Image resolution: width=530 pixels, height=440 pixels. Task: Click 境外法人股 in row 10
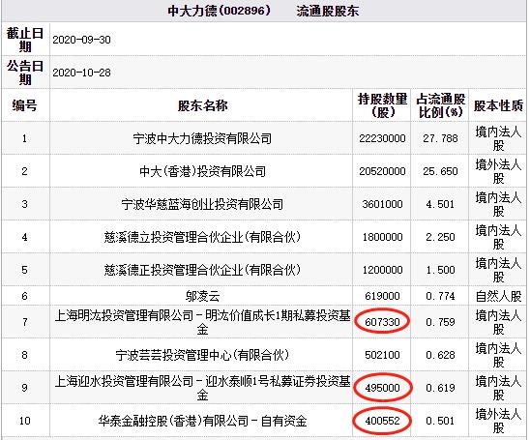tap(498, 421)
